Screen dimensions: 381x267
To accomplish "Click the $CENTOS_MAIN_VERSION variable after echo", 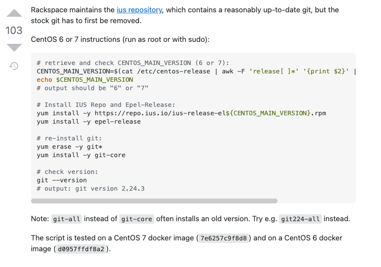I will click(95, 80).
